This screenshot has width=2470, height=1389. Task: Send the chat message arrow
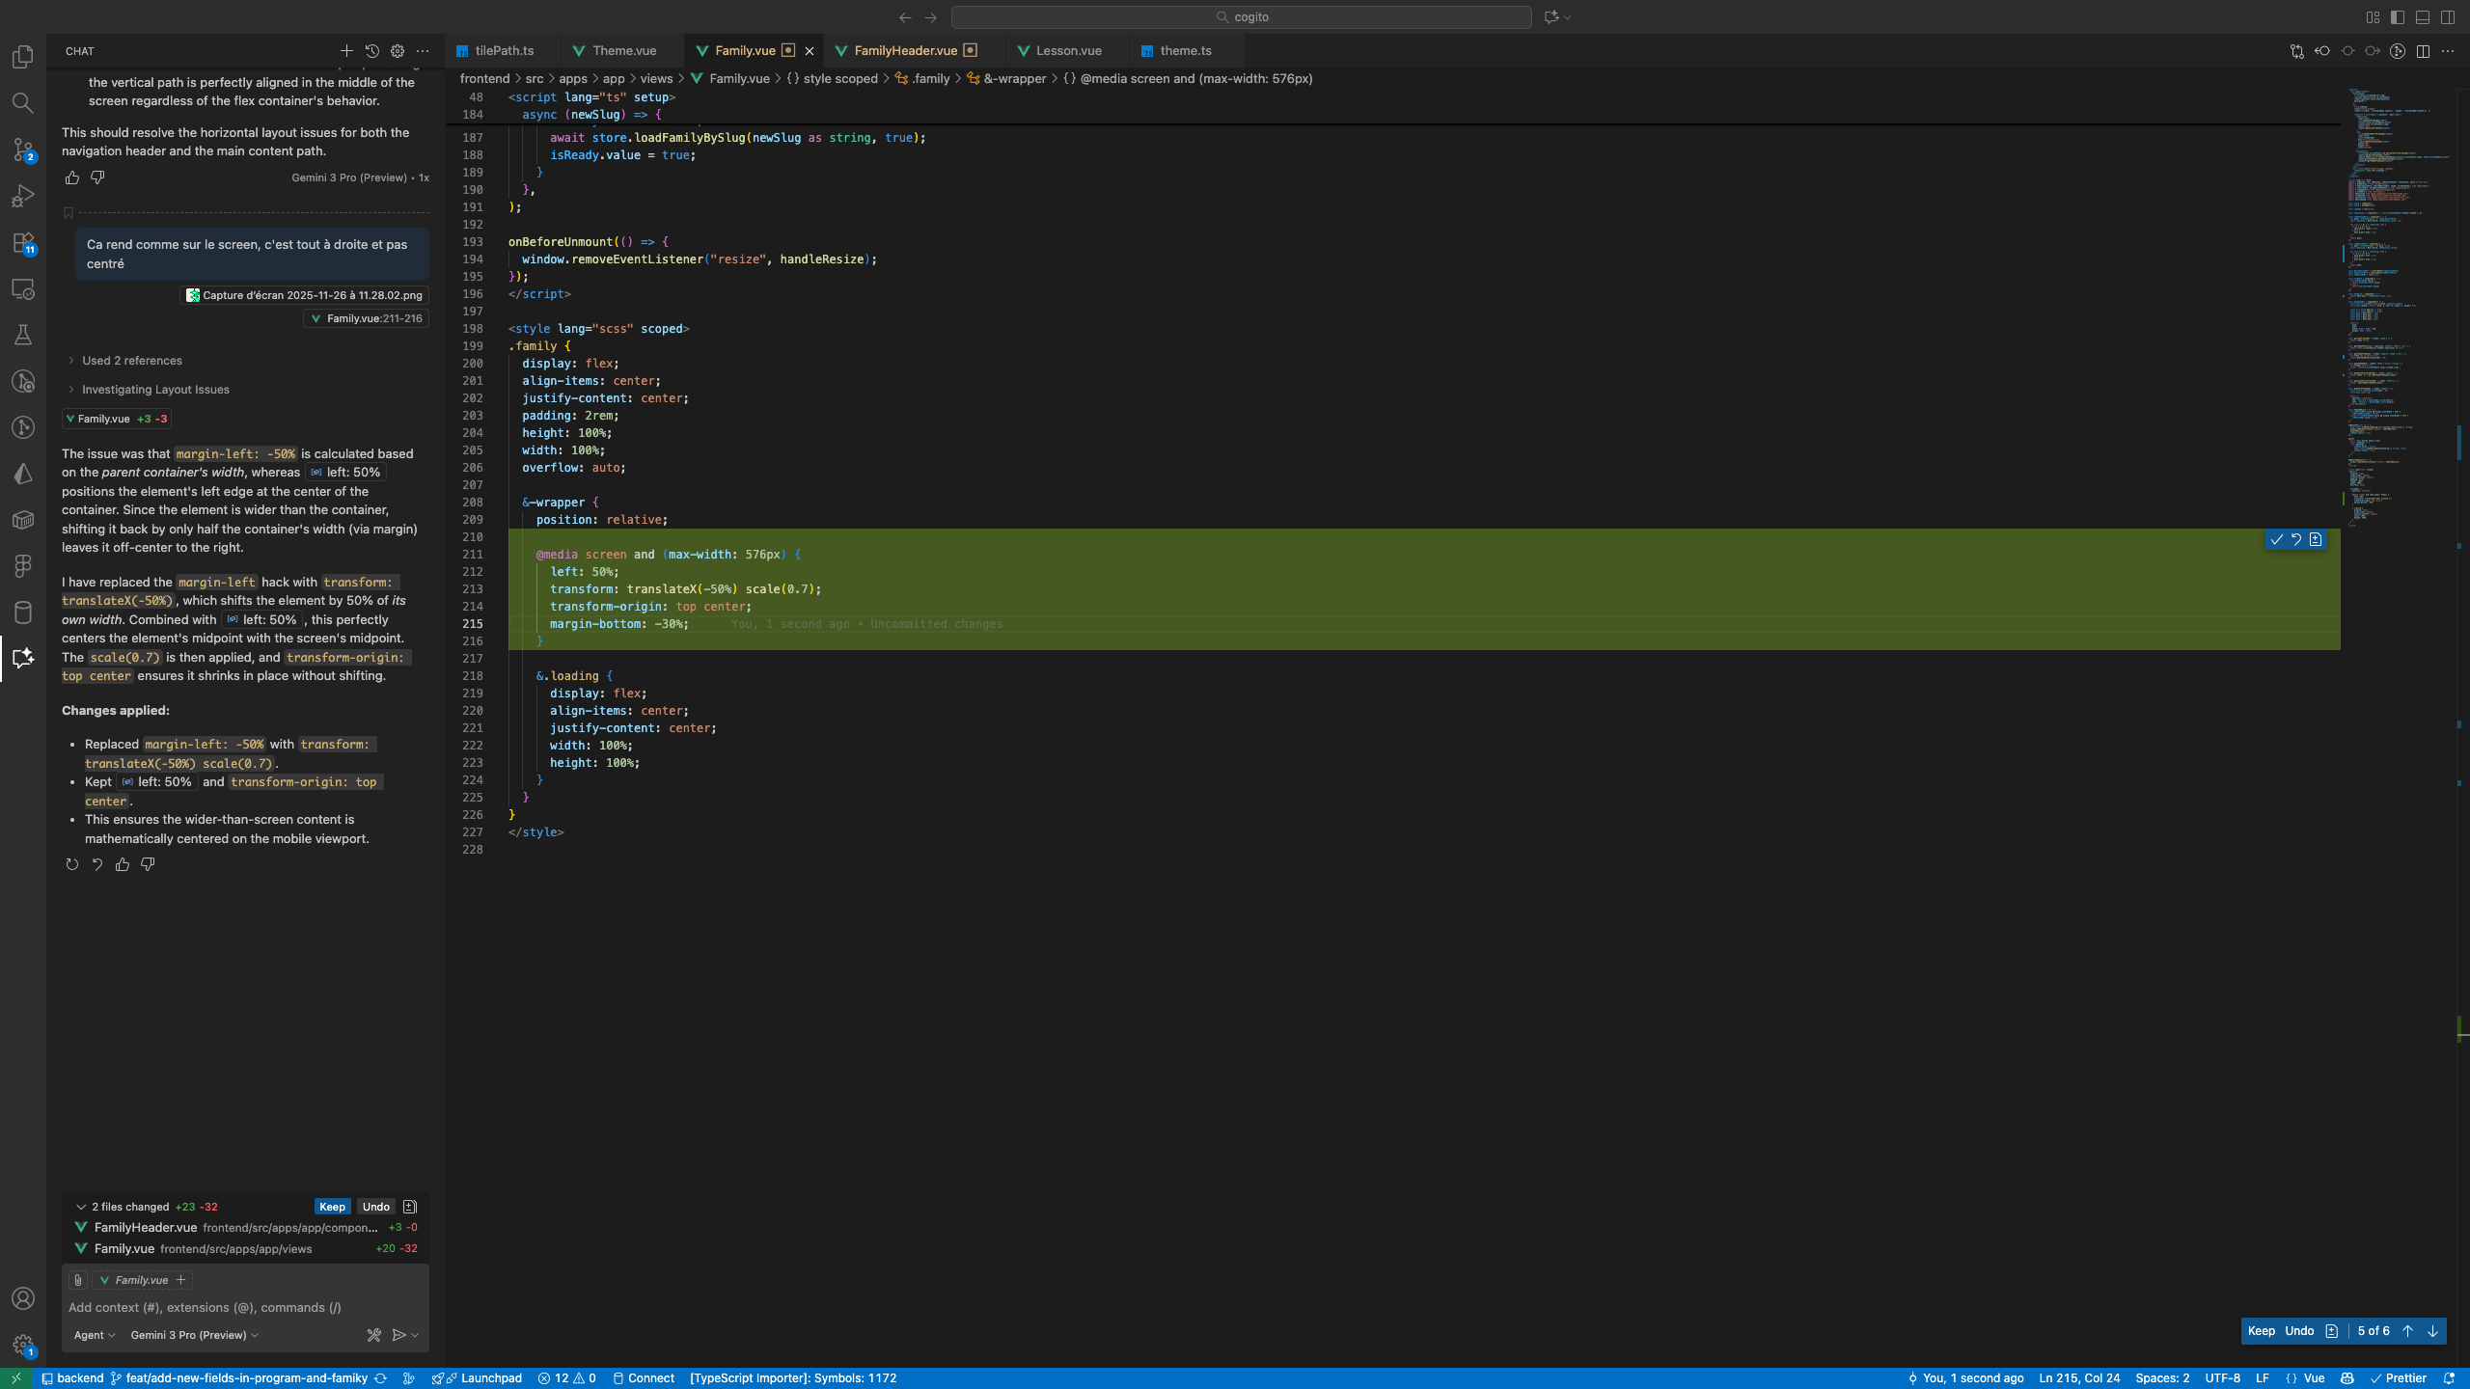tap(398, 1335)
